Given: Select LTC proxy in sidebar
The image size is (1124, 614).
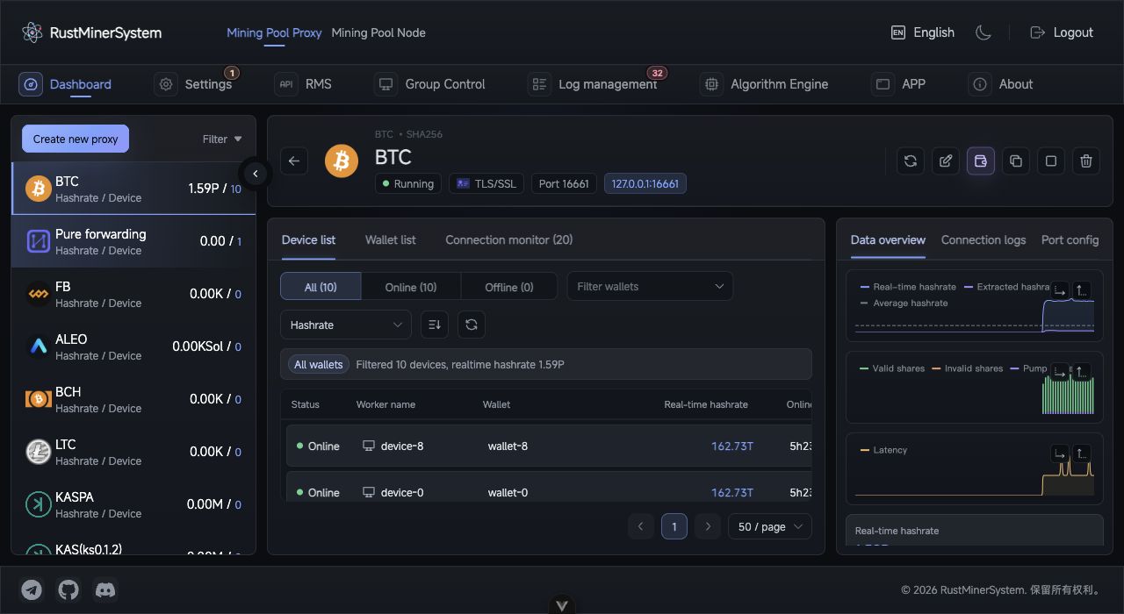Looking at the screenshot, I should pyautogui.click(x=133, y=452).
